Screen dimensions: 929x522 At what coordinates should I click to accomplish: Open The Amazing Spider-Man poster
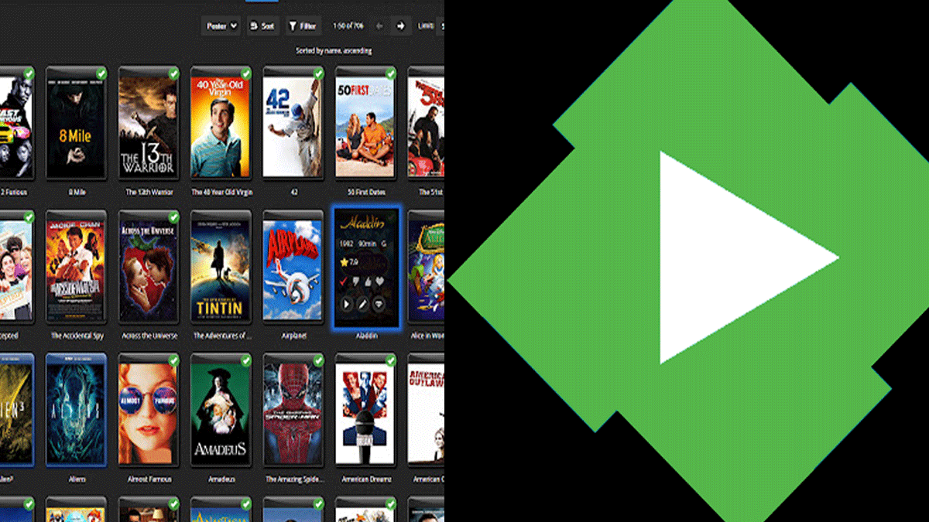click(293, 411)
